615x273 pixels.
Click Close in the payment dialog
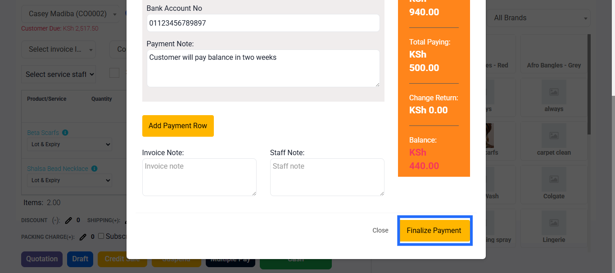click(x=380, y=230)
